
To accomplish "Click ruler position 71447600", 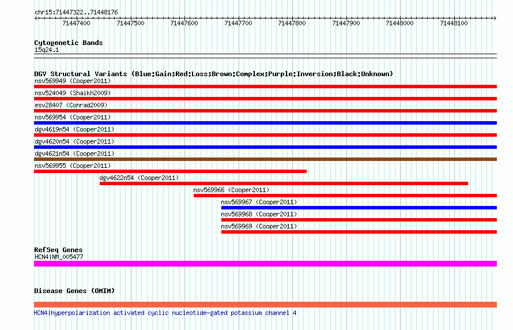I will [184, 23].
